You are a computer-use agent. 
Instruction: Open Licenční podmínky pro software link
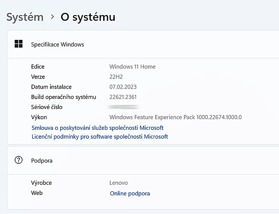[x=100, y=136]
